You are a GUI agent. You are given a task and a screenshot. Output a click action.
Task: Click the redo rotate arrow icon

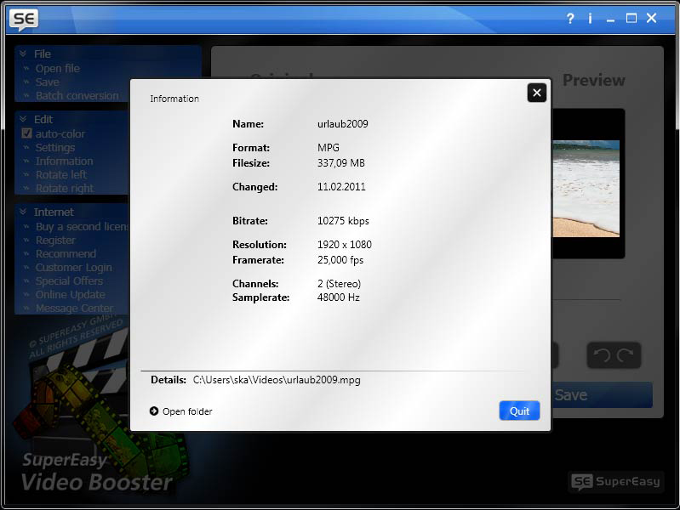point(626,355)
